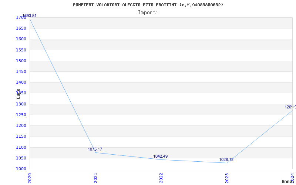This screenshot has width=296, height=185.
Task: Click the 2022 x-axis label
Action: point(161,178)
